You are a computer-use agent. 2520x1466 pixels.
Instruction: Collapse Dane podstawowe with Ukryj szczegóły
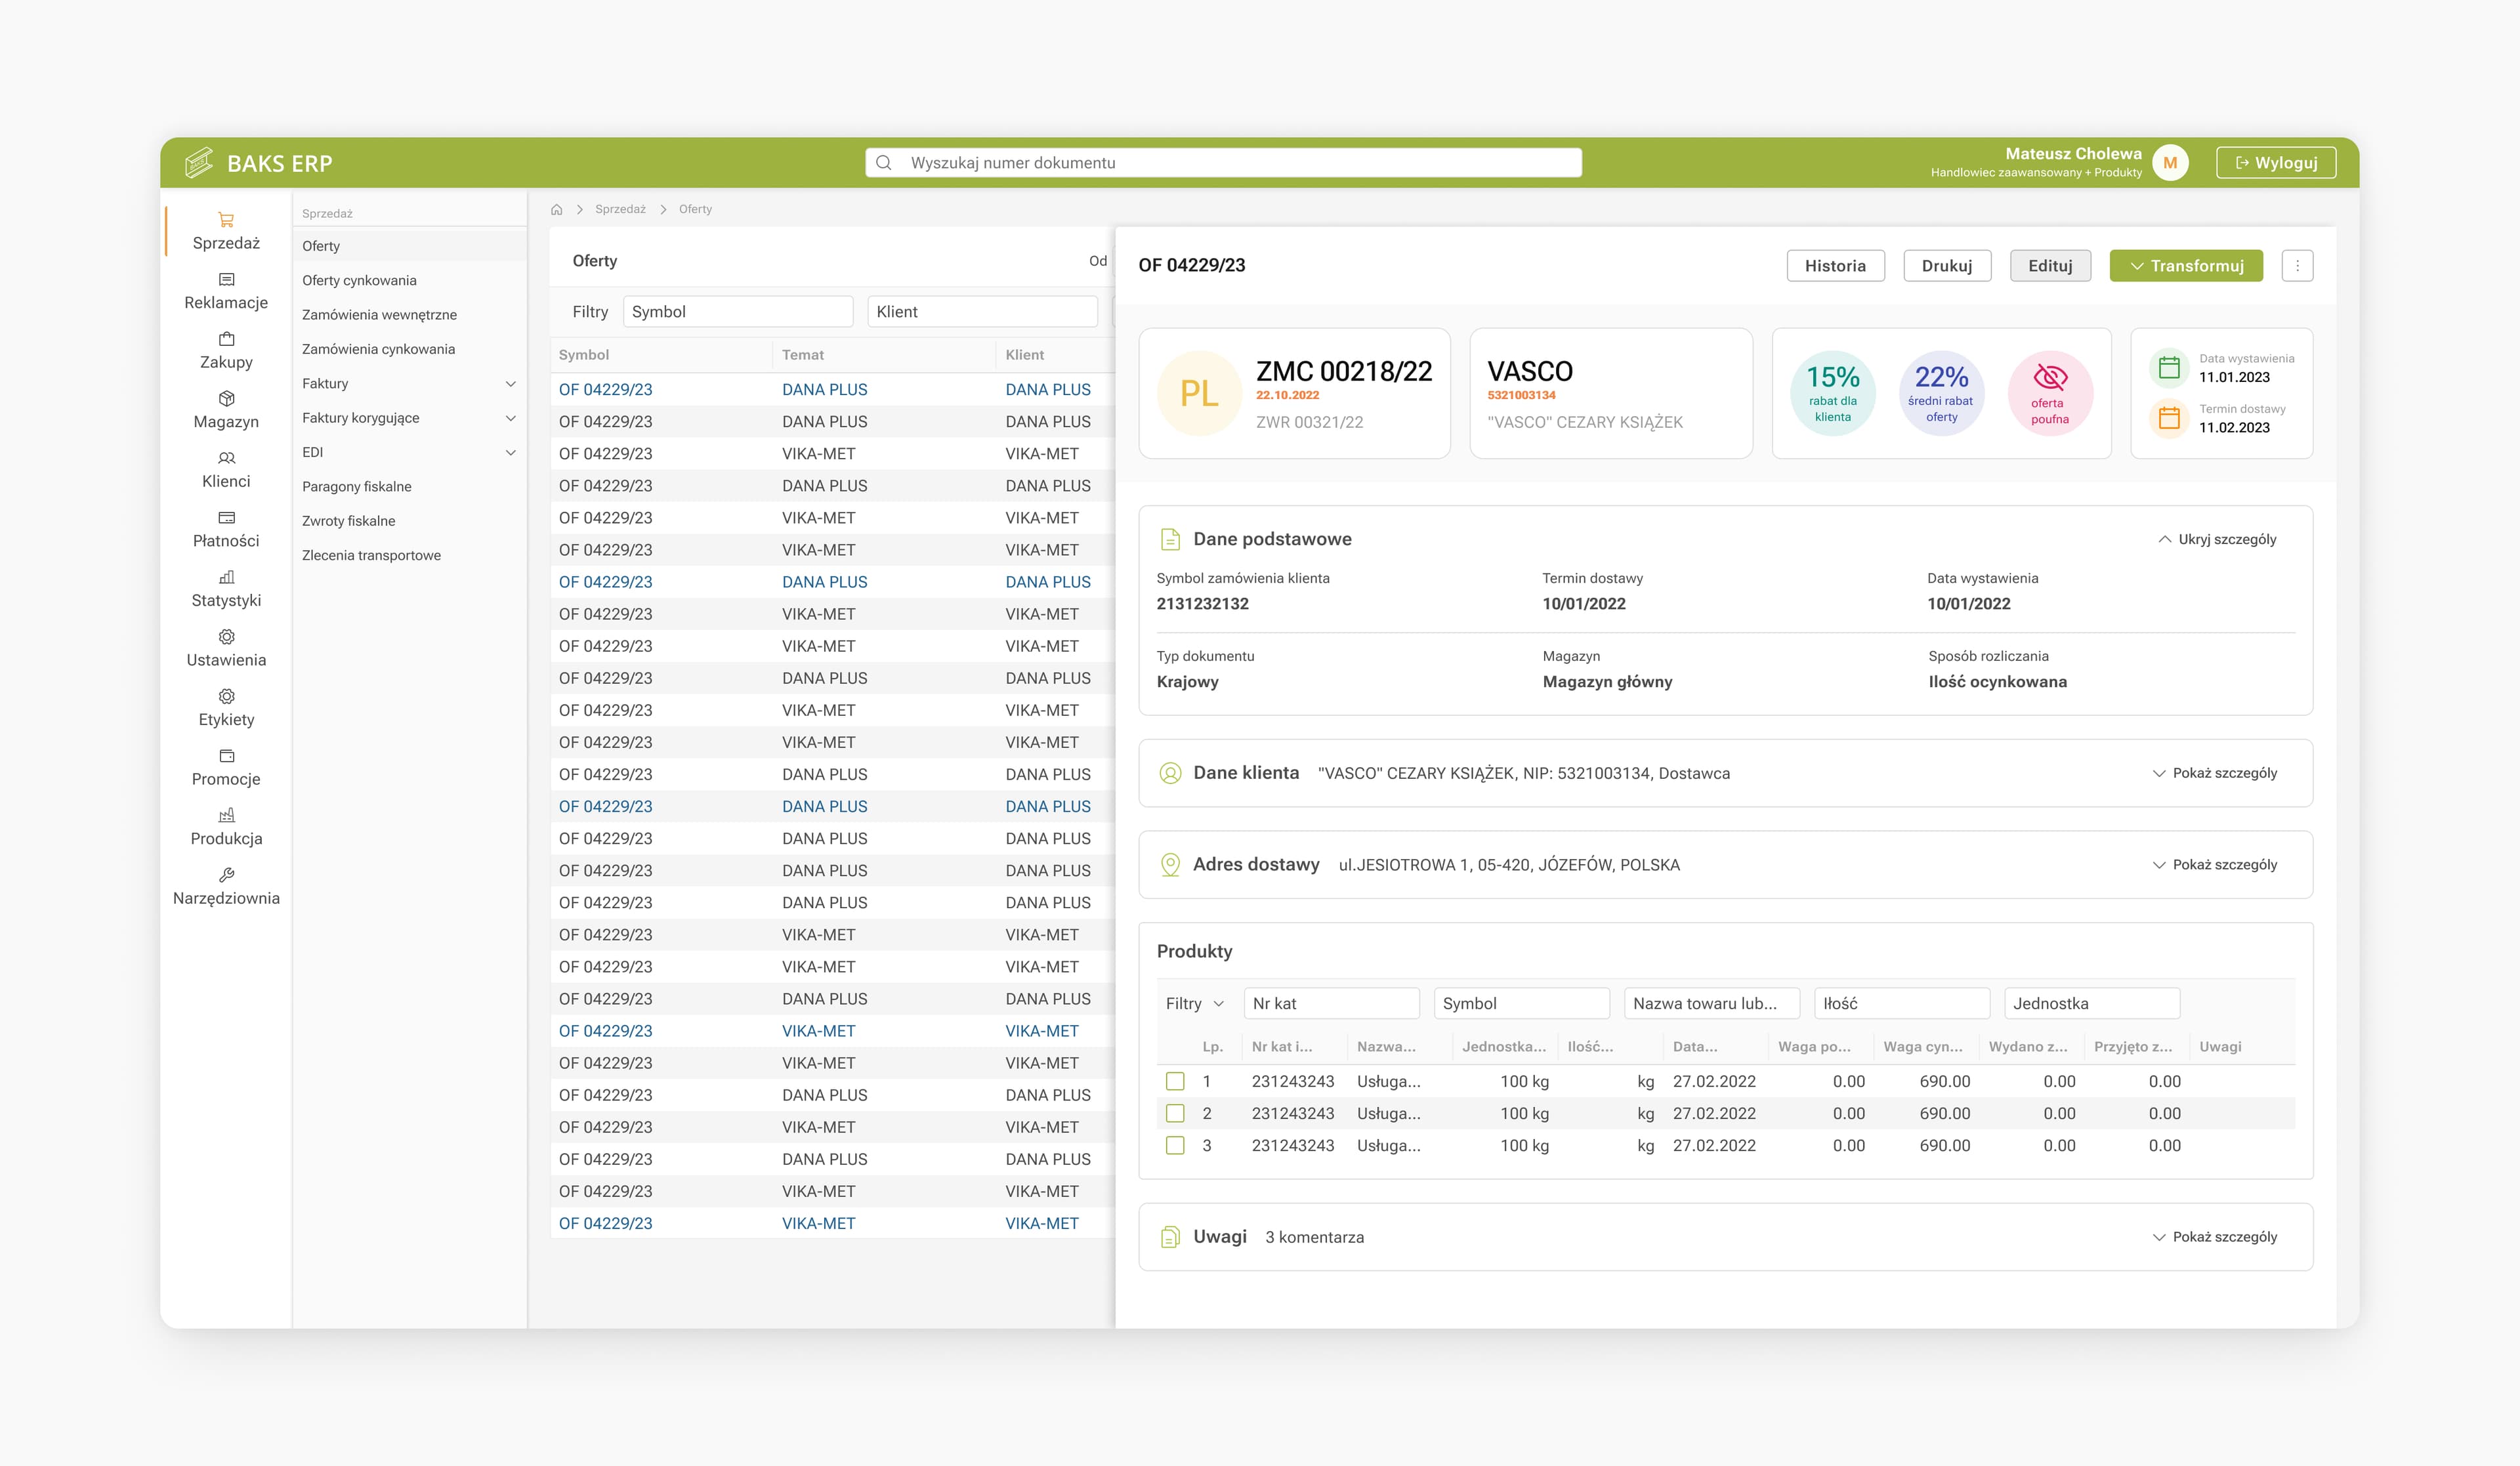(2217, 539)
